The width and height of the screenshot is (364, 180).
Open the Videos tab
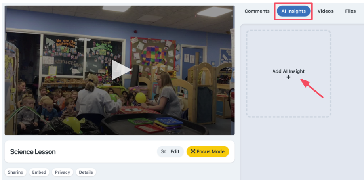tap(326, 11)
